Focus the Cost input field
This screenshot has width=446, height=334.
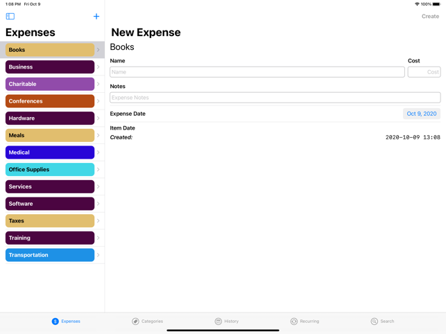(424, 72)
